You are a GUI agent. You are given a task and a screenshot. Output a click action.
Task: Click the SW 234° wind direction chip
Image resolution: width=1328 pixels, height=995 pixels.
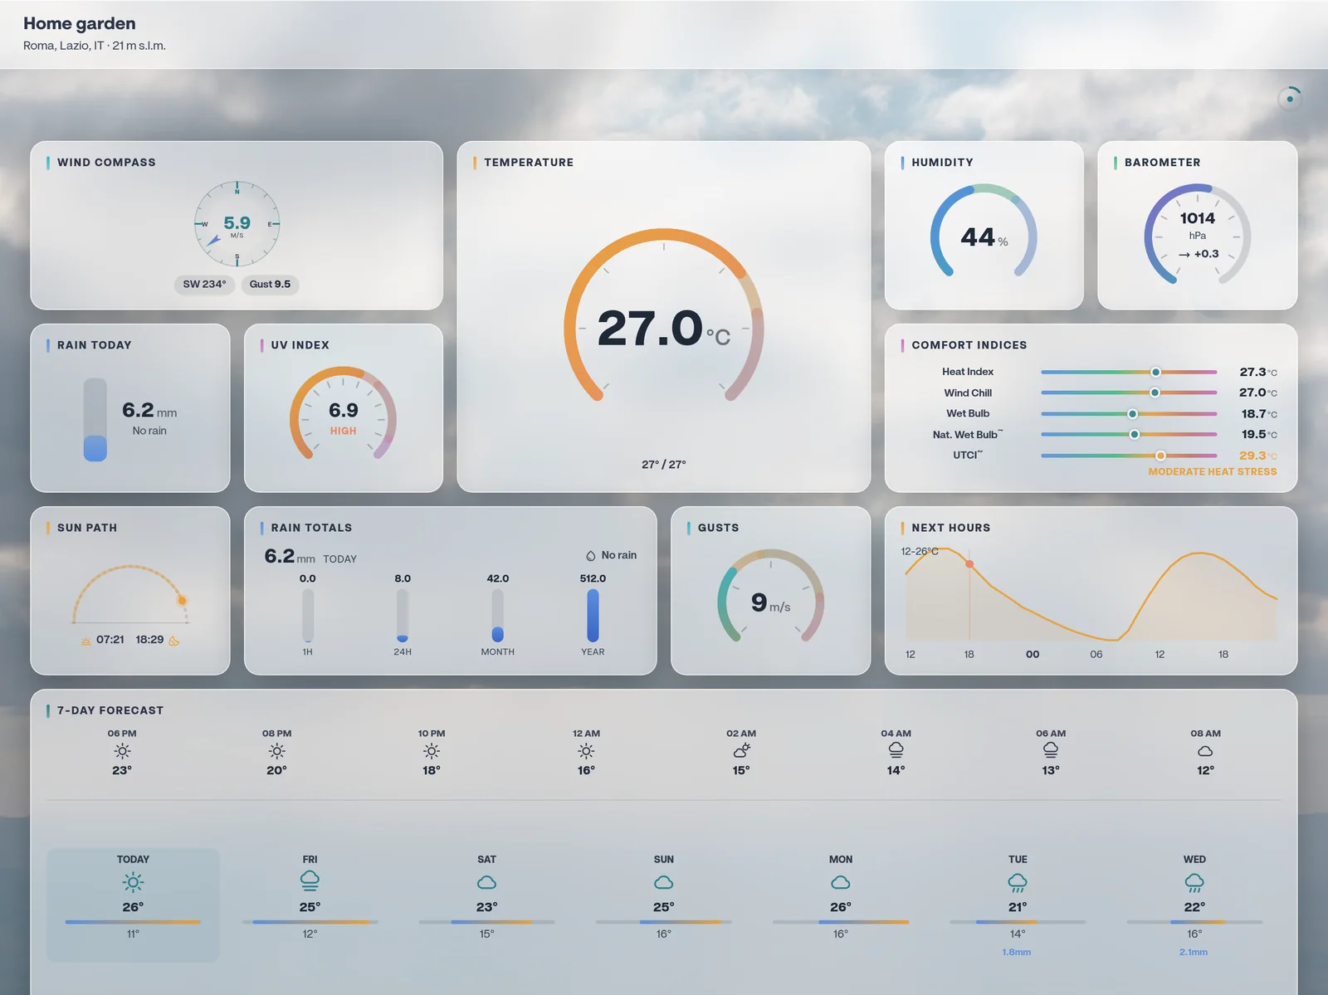click(x=204, y=284)
